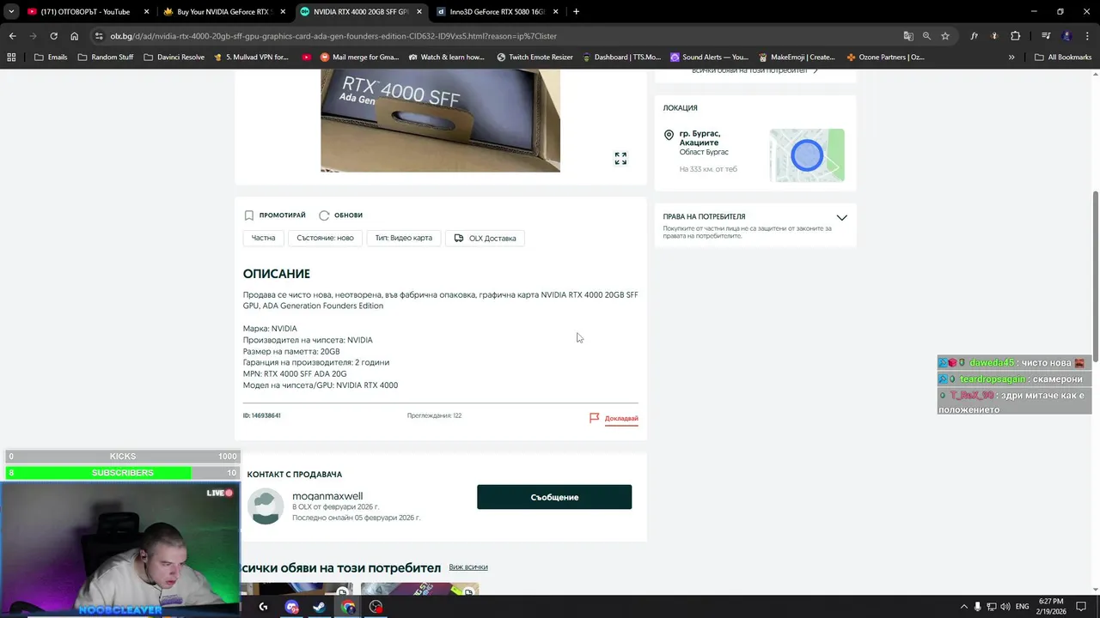Click the translate page icon in address bar
The image size is (1100, 618).
tap(907, 36)
